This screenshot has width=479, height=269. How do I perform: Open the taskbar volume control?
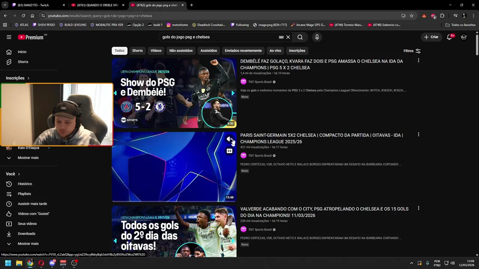tap(452, 263)
